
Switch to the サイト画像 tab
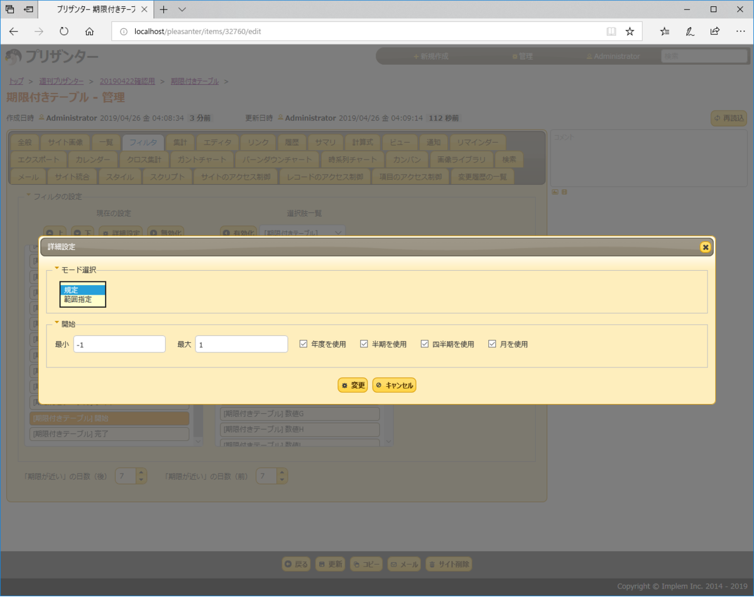click(x=65, y=143)
